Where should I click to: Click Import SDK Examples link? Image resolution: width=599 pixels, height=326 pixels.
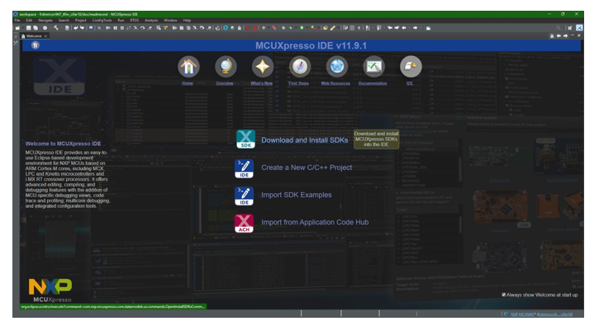coord(296,195)
